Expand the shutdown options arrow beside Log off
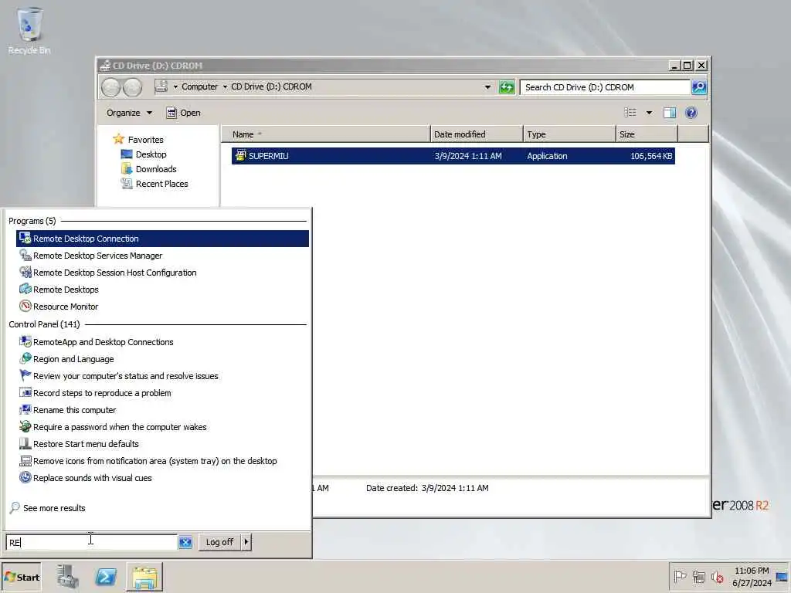Image resolution: width=791 pixels, height=593 pixels. pos(246,542)
